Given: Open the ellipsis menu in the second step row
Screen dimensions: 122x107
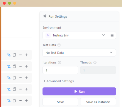Looking at the screenshot, I should point(20,66).
